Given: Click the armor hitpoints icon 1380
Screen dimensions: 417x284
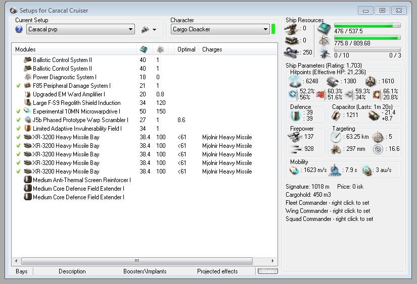Looking at the screenshot, I should 333,81.
